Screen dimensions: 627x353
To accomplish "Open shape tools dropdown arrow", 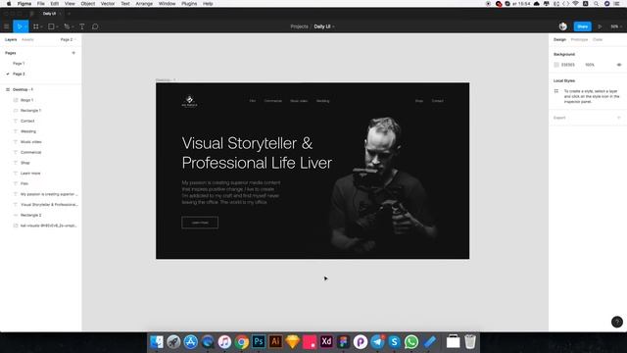I will point(57,26).
